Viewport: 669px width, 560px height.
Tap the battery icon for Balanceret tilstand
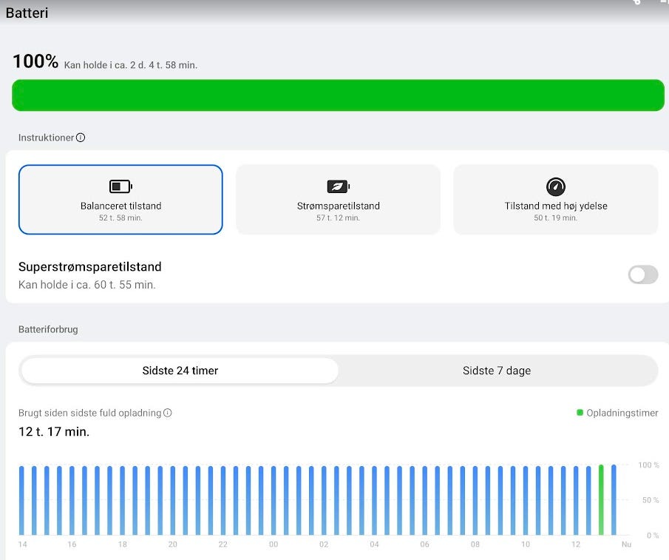click(x=120, y=186)
